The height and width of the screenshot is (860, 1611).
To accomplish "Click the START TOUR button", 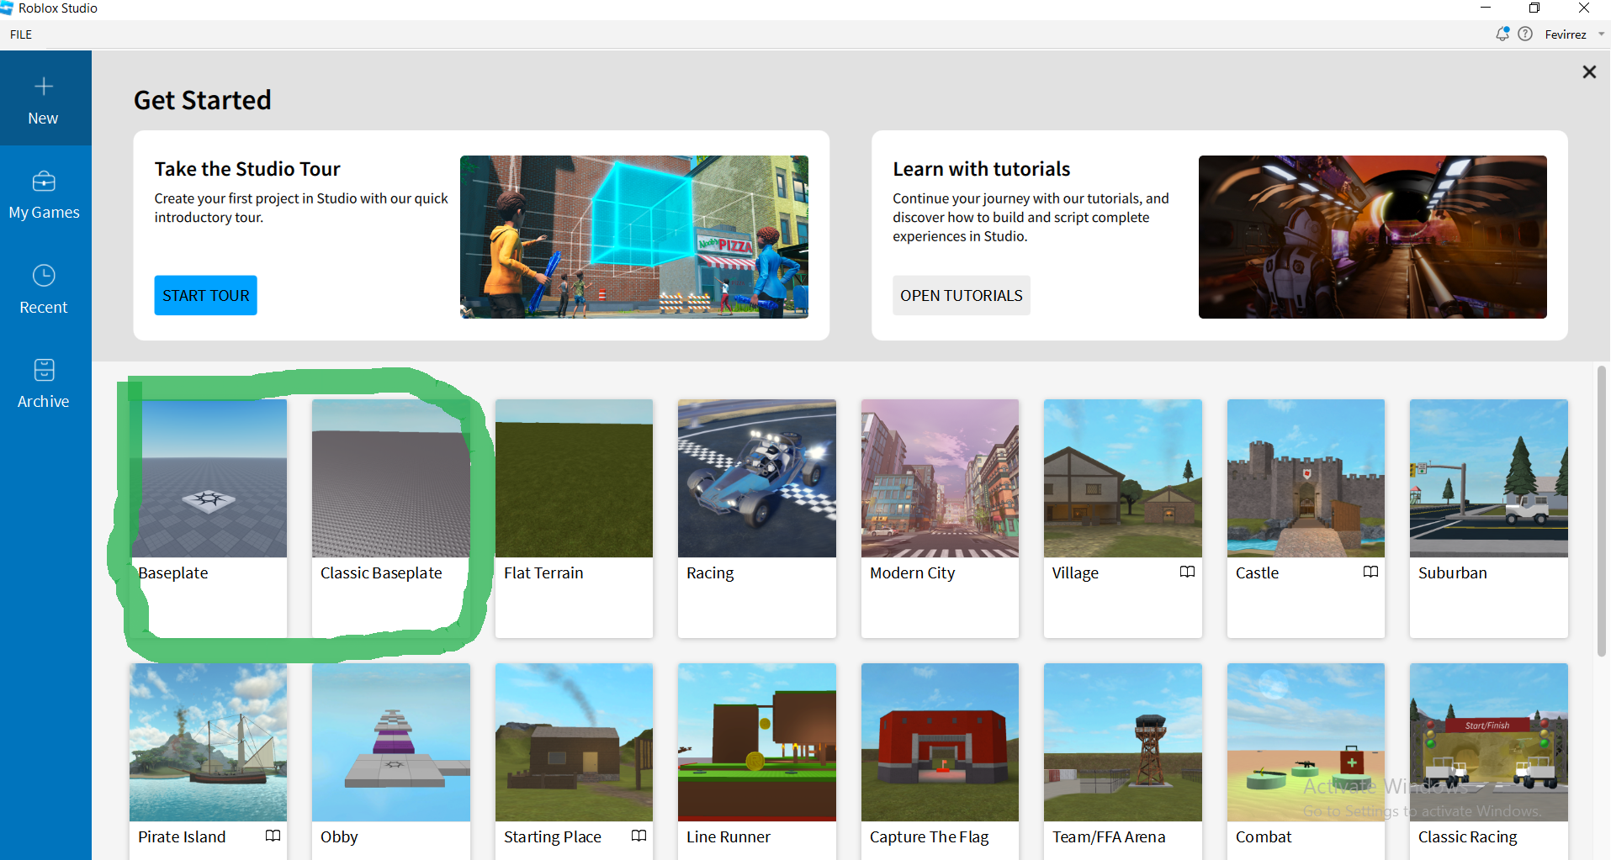I will pyautogui.click(x=206, y=295).
